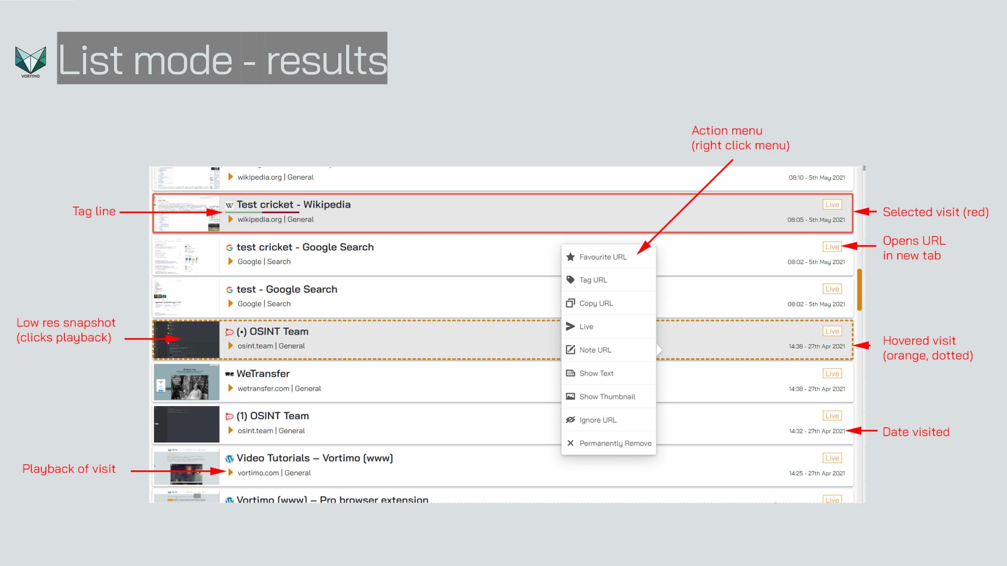Click 'wetransfer.com | General' text
The image size is (1007, 566).
(279, 388)
